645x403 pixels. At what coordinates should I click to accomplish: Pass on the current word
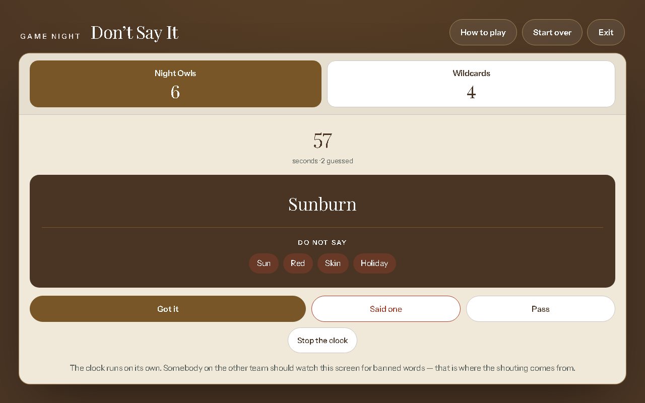tap(541, 309)
